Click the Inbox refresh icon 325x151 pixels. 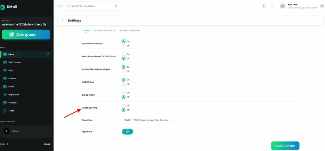point(48,54)
